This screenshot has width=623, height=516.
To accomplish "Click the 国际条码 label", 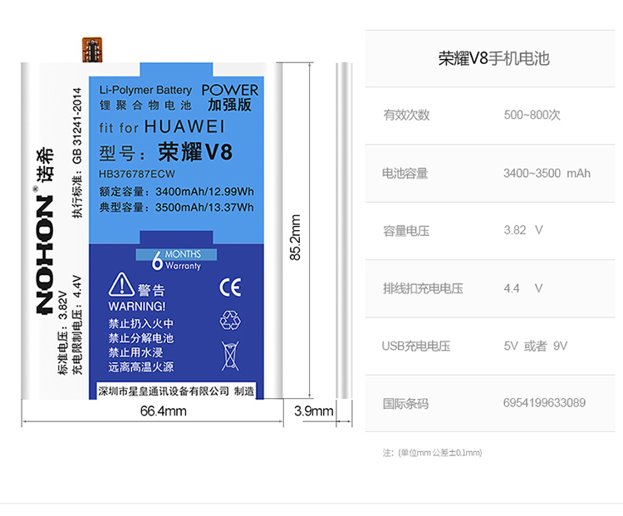I will coord(405,404).
